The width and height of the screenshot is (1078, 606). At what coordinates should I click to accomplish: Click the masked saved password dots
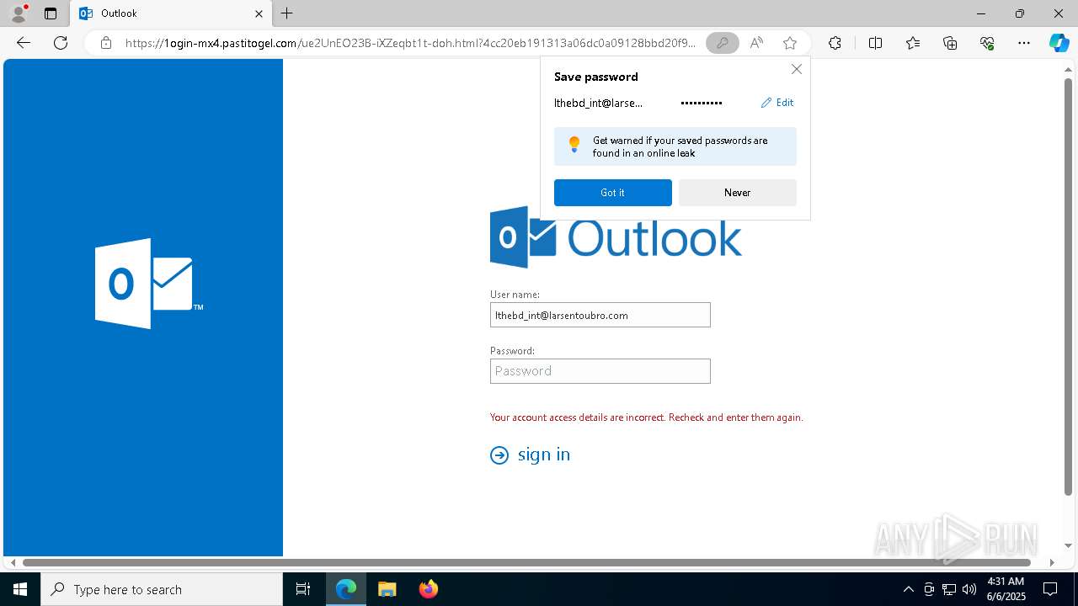tap(702, 103)
